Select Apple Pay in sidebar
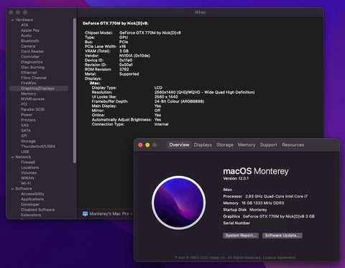The width and height of the screenshot is (345, 268). [30, 30]
